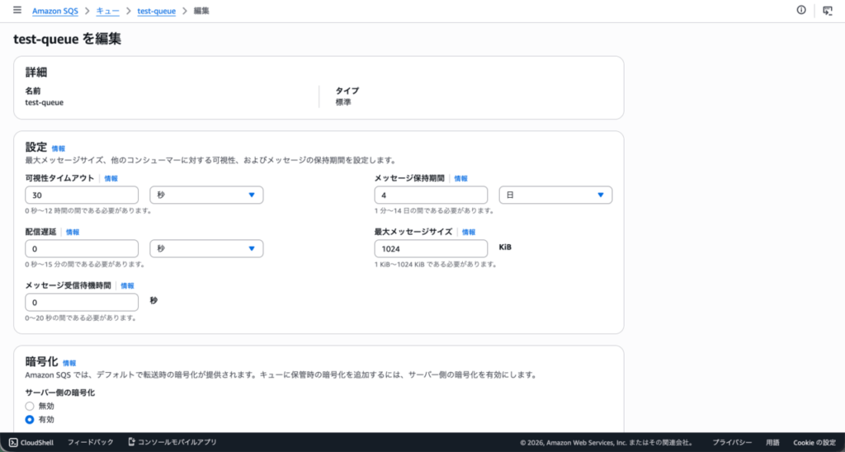Viewport: 845px width, 452px height.
Task: Open 情報 link beside メッセージ保持期間
Action: [x=460, y=178]
